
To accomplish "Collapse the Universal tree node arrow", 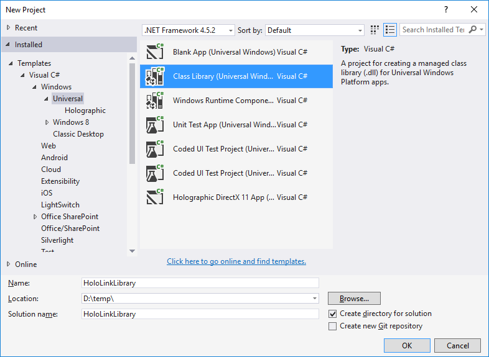I will (46, 99).
